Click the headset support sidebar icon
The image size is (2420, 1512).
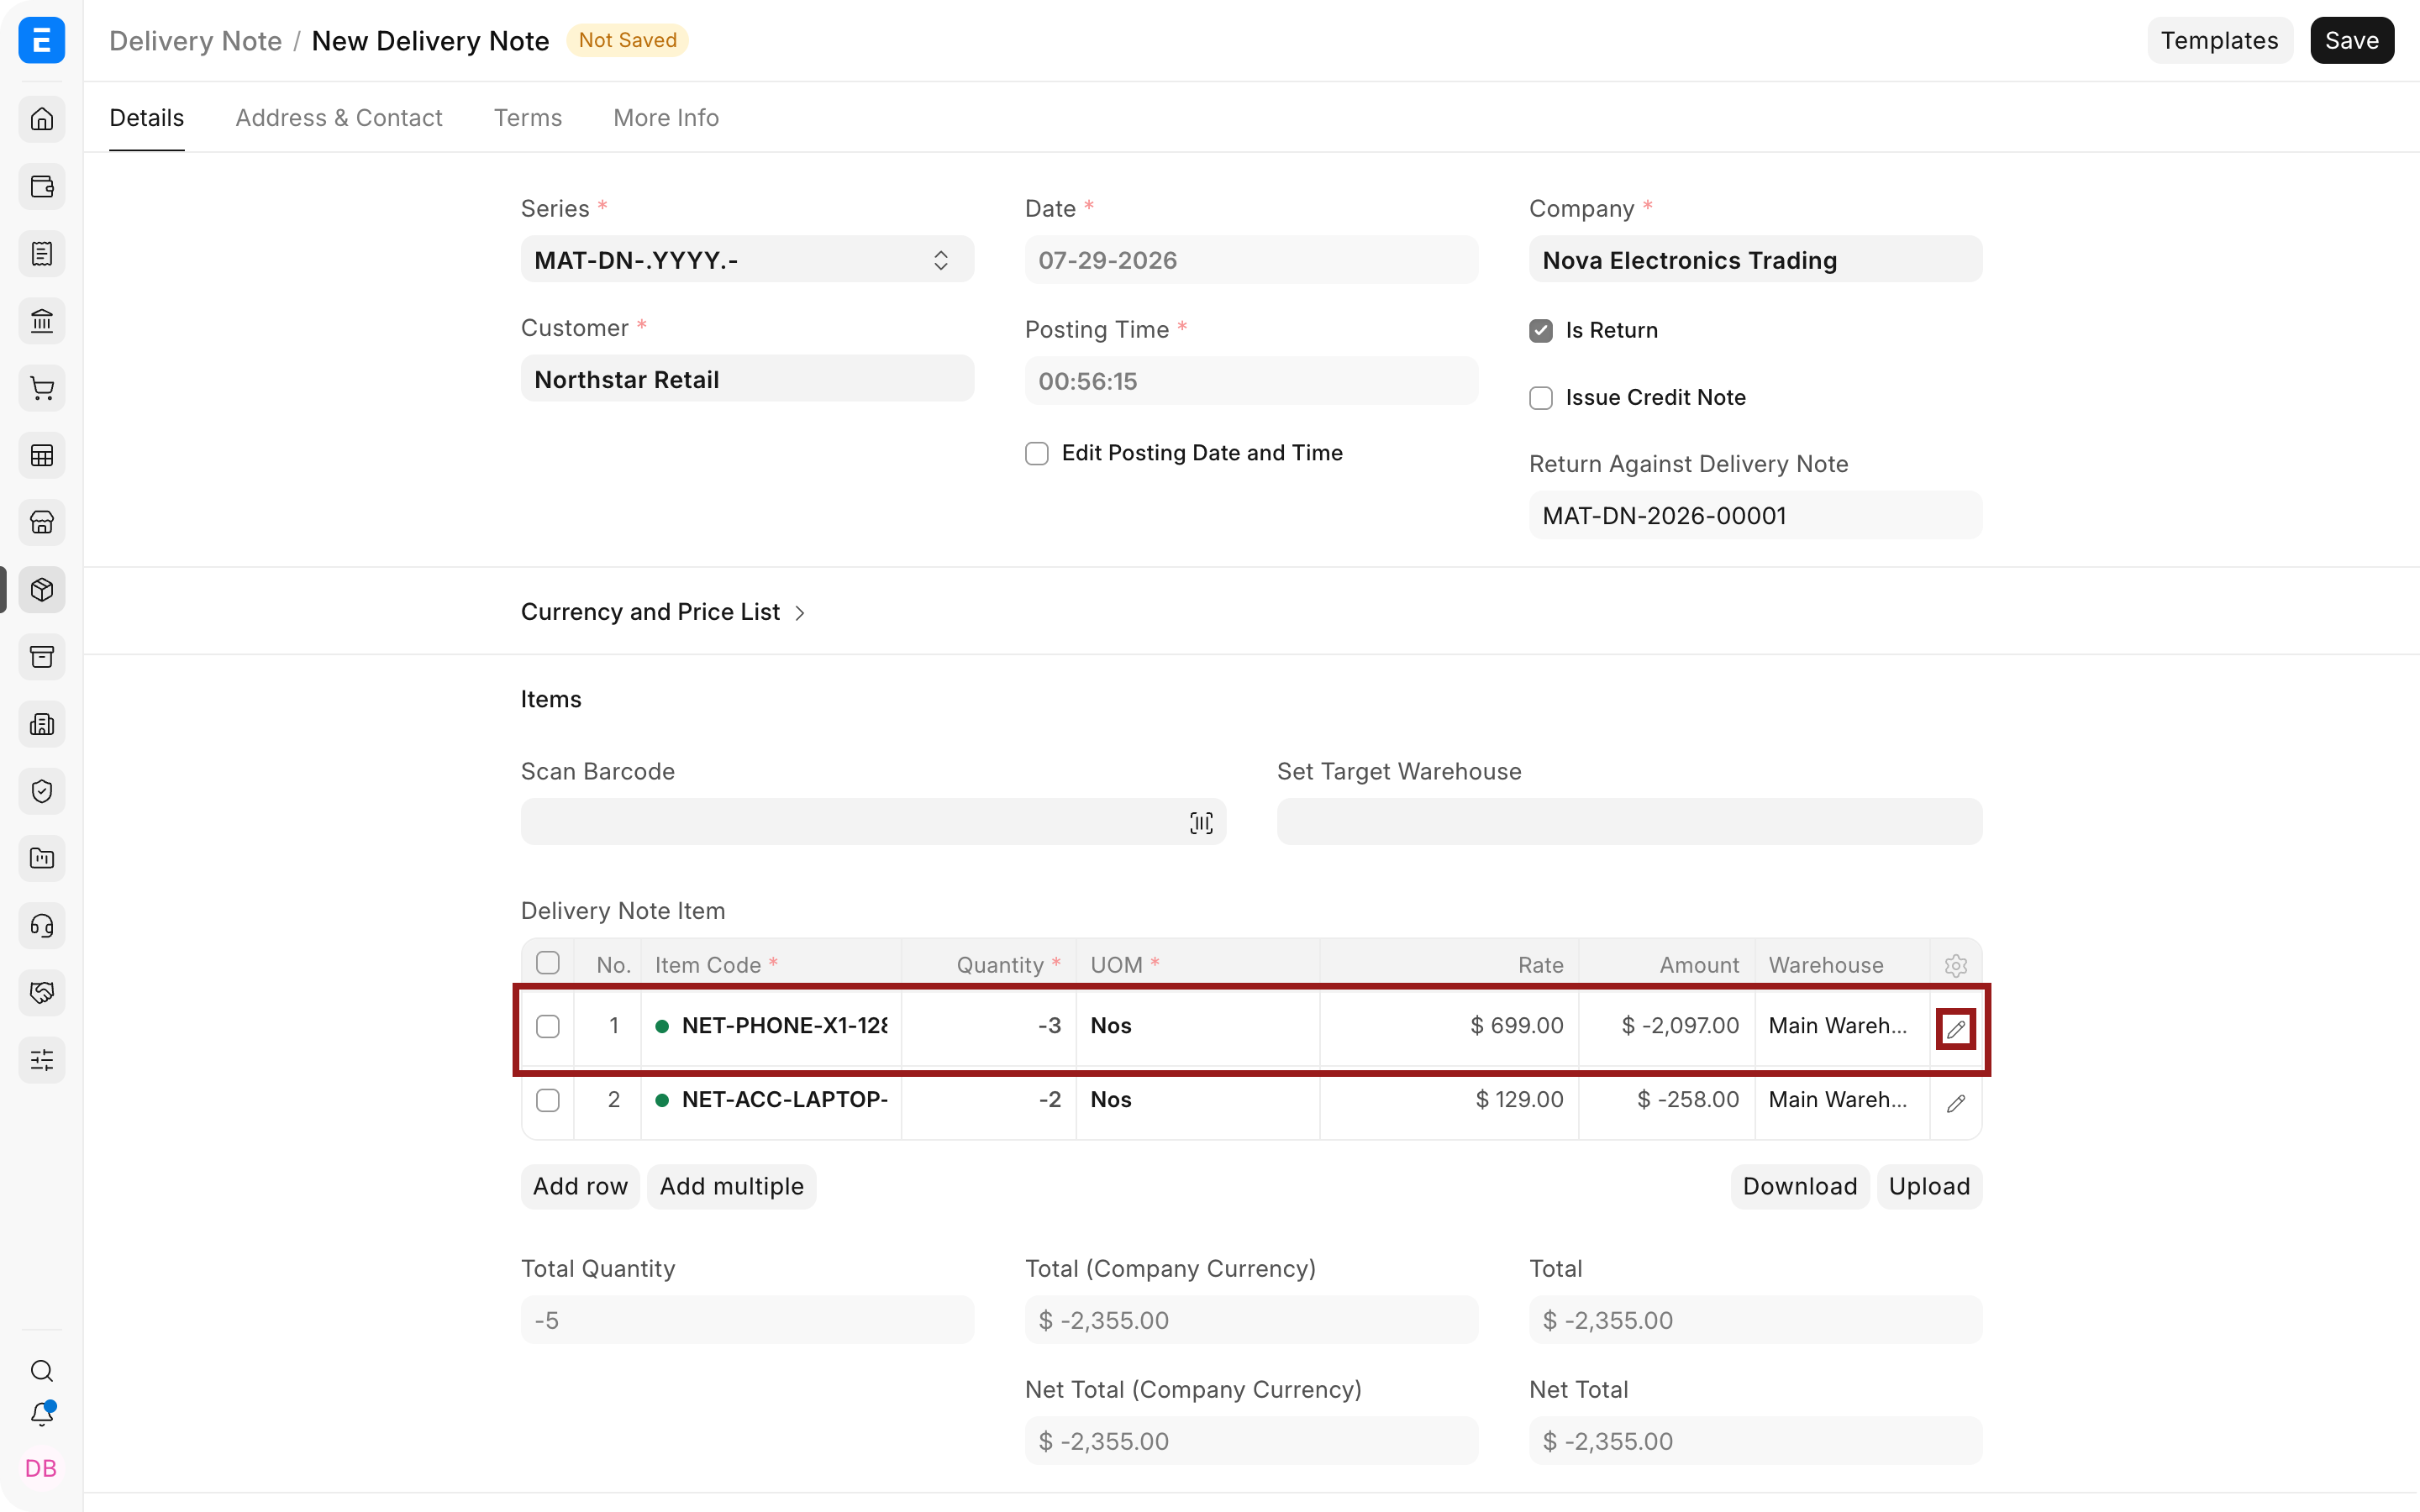pos(42,926)
